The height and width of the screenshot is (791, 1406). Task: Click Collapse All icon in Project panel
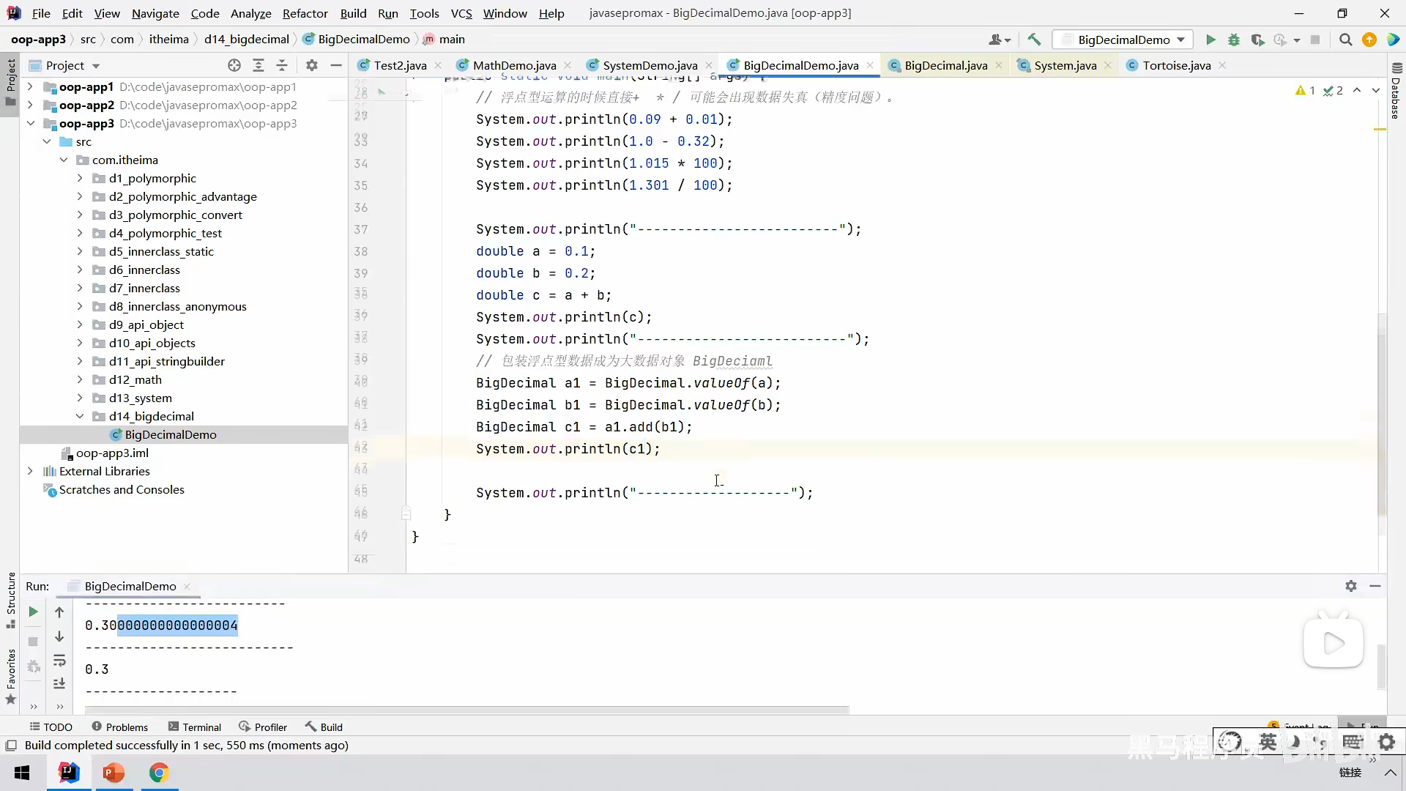[x=282, y=65]
